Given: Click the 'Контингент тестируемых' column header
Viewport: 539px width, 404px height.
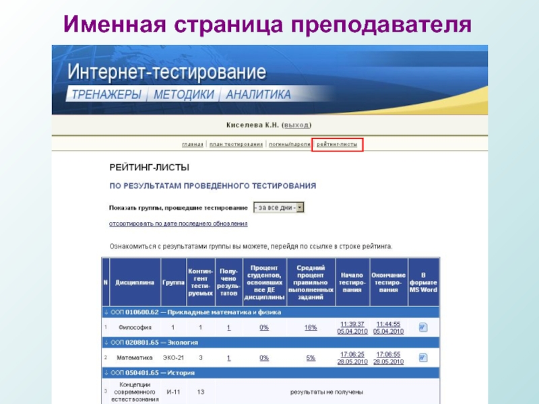Looking at the screenshot, I should [200, 282].
